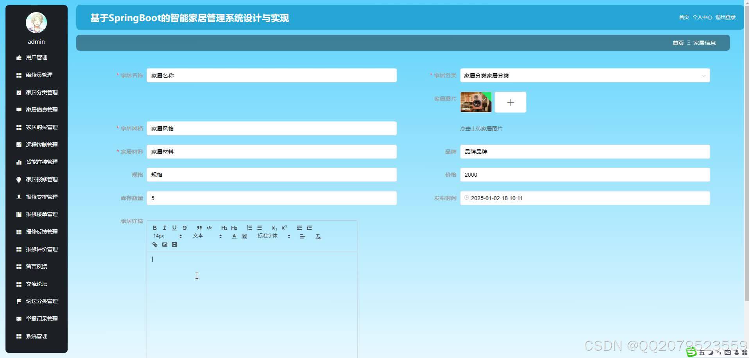Open the text background color picker
Screen dimensions: 749x358
point(244,236)
